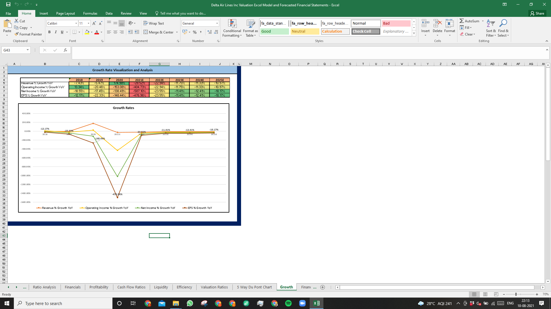Switch to Page Break Preview in status bar
Viewport: 551px width, 309px height.
coord(496,294)
